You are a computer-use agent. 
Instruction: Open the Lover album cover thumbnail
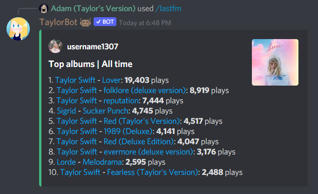pyautogui.click(x=275, y=62)
